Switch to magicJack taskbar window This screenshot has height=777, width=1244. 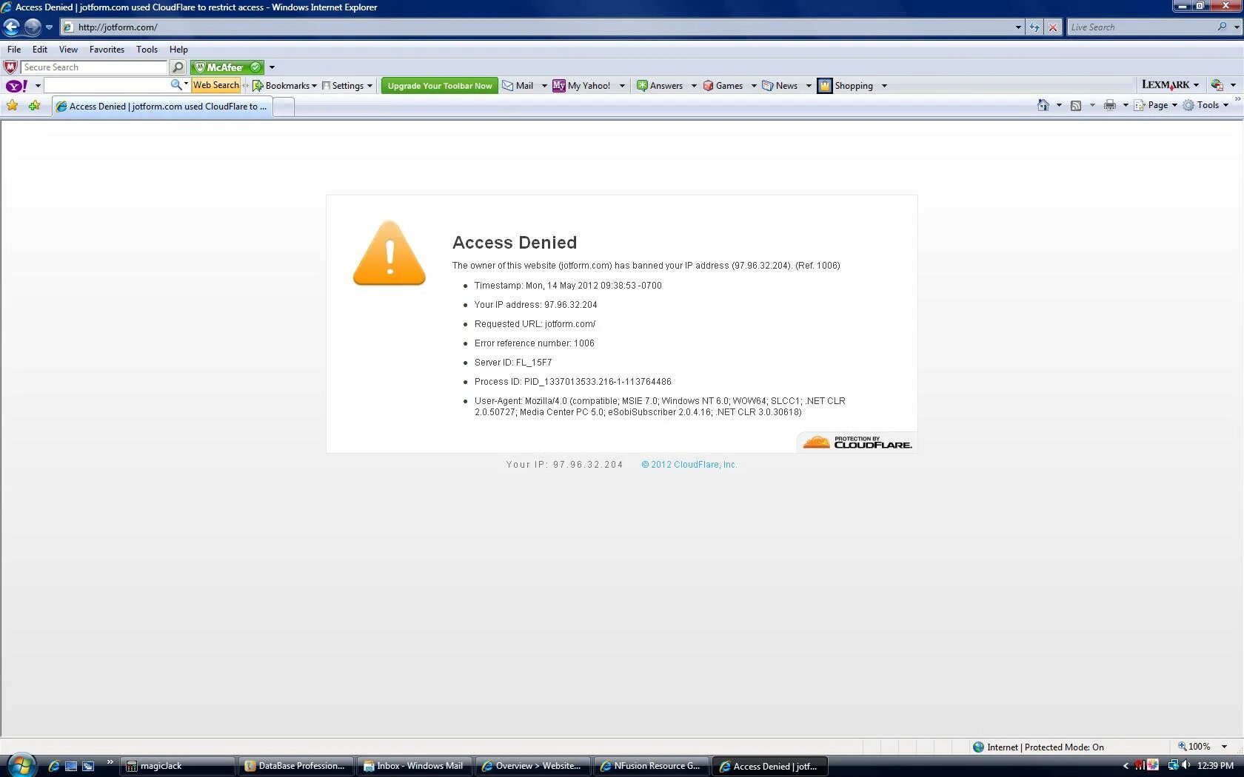click(x=178, y=766)
